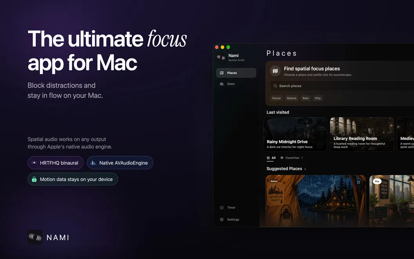Click the Suggested Places heading

click(284, 169)
